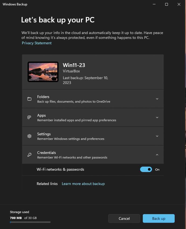Open Learn more about backup link
Image resolution: width=186 pixels, height=229 pixels.
[x=83, y=184]
